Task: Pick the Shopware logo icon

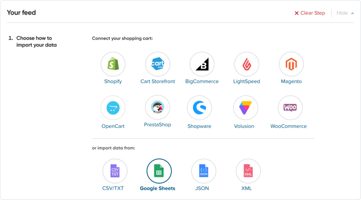Action: pyautogui.click(x=199, y=108)
